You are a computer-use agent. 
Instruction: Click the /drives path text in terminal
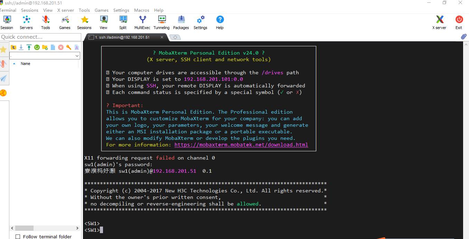click(272, 73)
